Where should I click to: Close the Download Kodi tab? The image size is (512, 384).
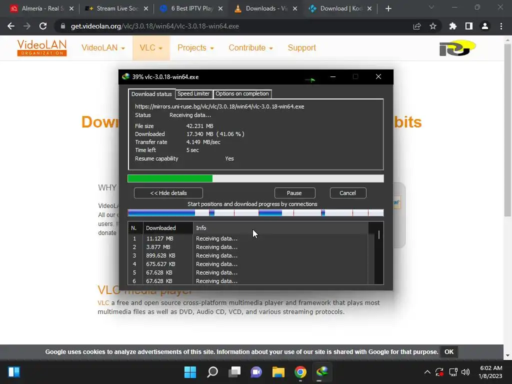coord(369,8)
